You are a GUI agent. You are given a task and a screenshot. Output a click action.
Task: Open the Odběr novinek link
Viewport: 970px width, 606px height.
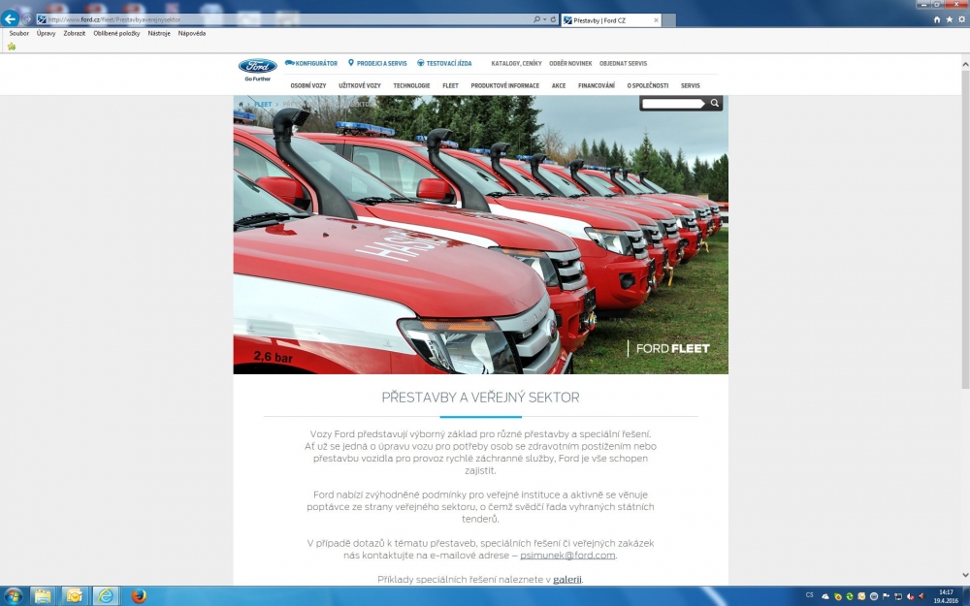pyautogui.click(x=570, y=63)
